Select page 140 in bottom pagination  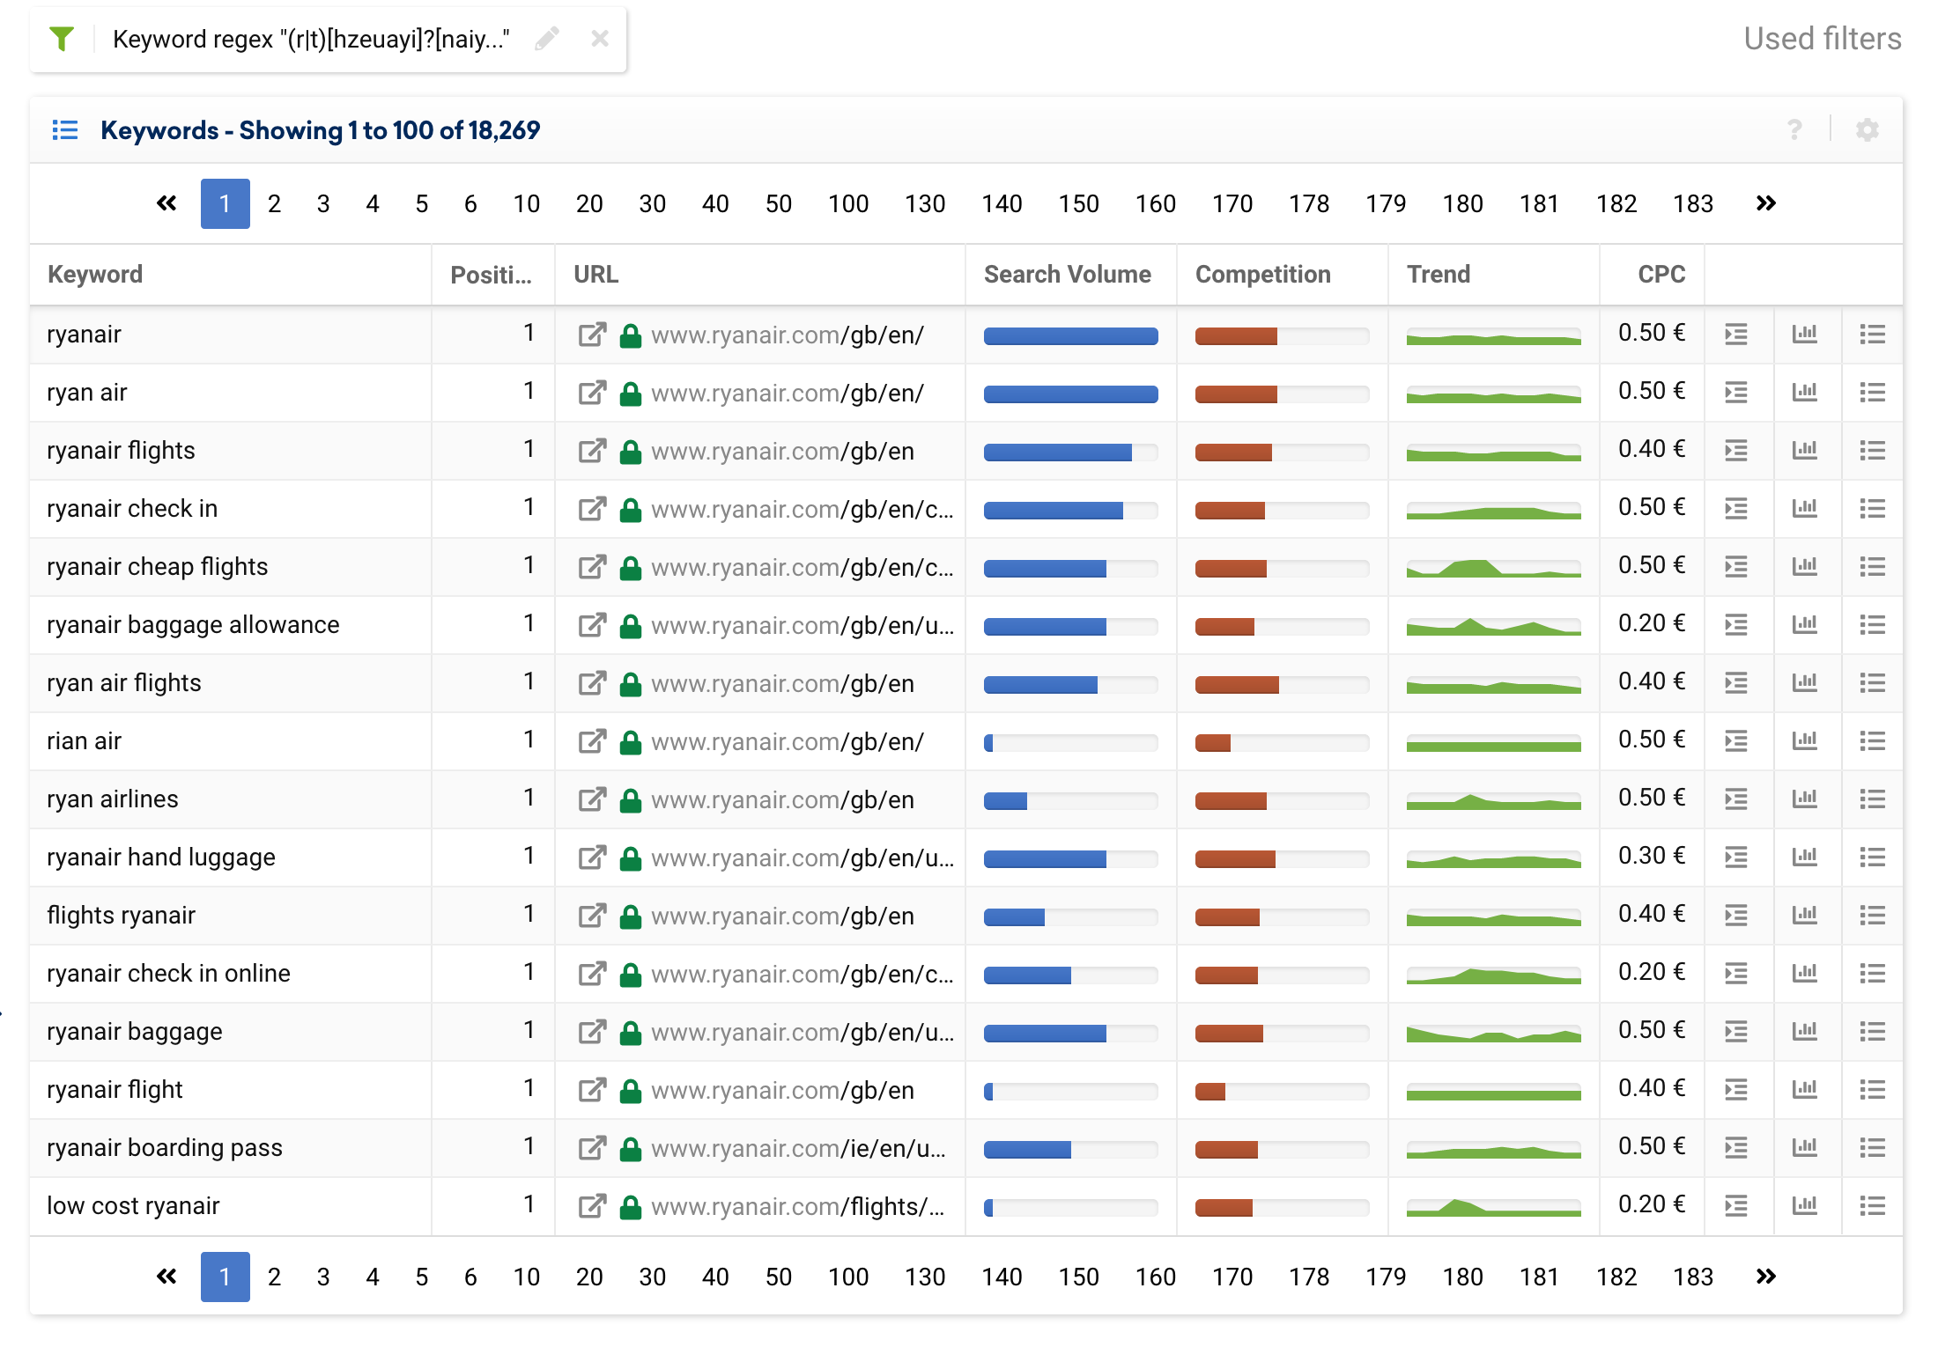[1002, 1277]
